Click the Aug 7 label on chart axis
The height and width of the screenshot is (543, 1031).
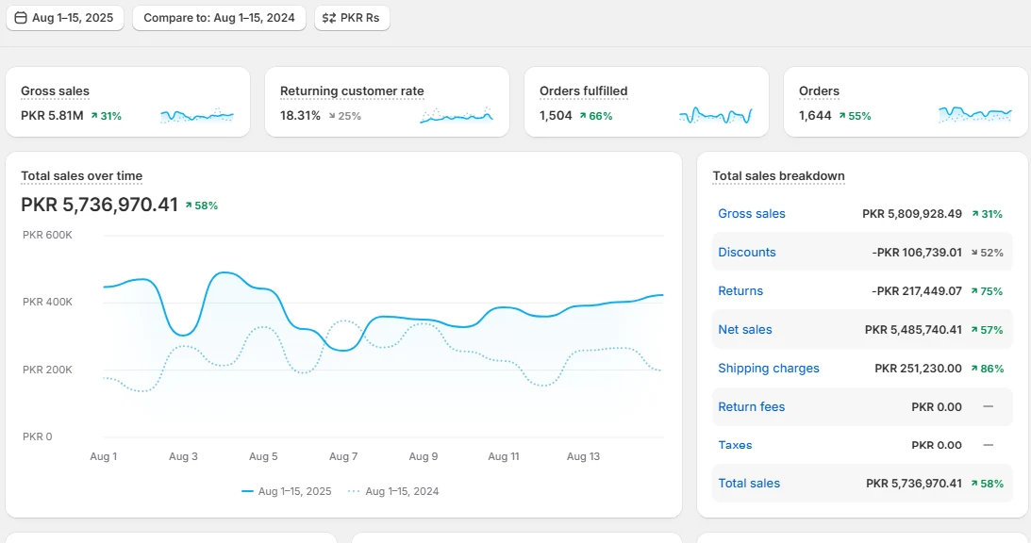(343, 457)
